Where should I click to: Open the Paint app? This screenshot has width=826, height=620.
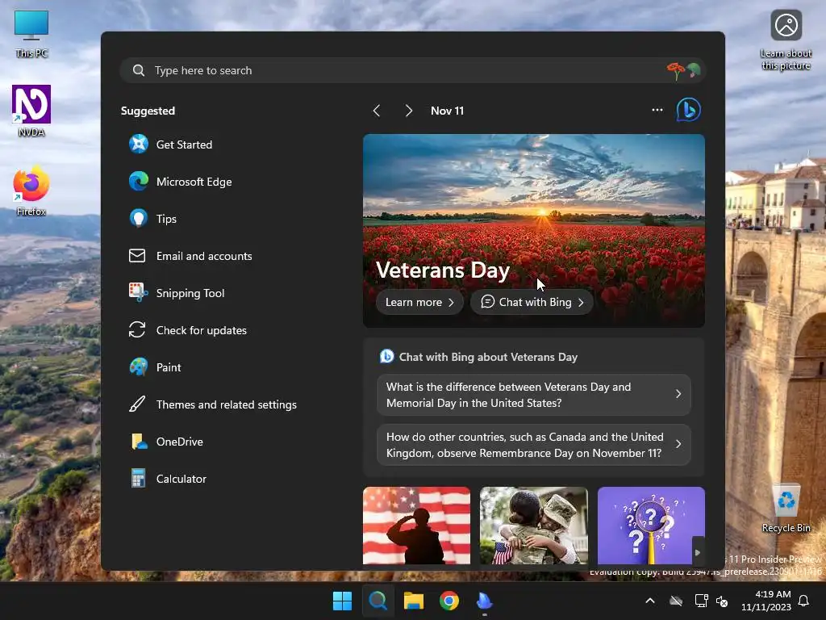[x=156, y=367]
